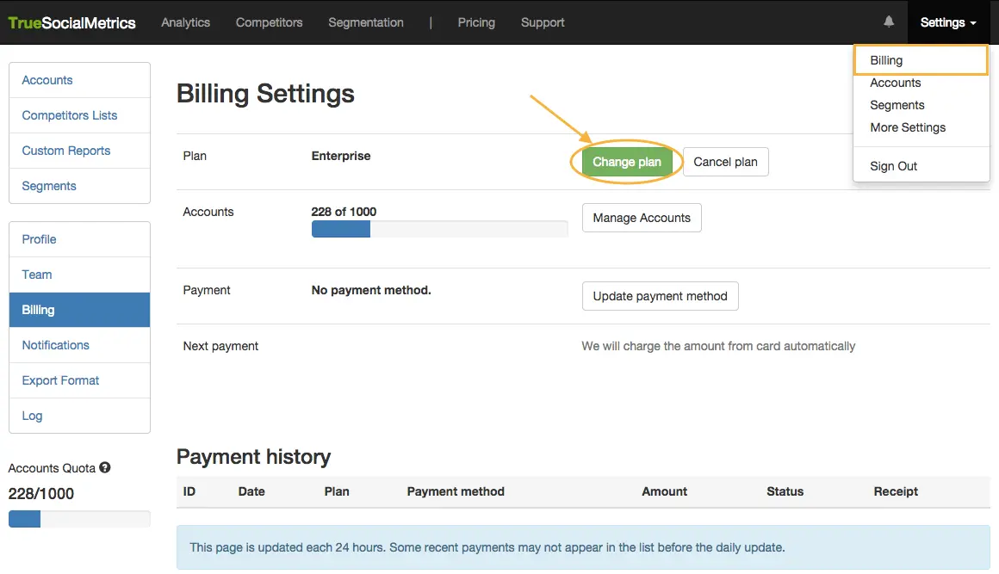This screenshot has height=574, width=999.
Task: Click the Cancel plan button
Action: (x=725, y=162)
